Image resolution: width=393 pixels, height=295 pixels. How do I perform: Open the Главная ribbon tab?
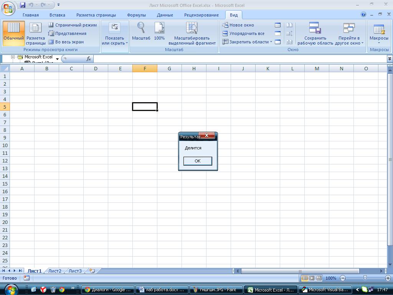point(31,15)
